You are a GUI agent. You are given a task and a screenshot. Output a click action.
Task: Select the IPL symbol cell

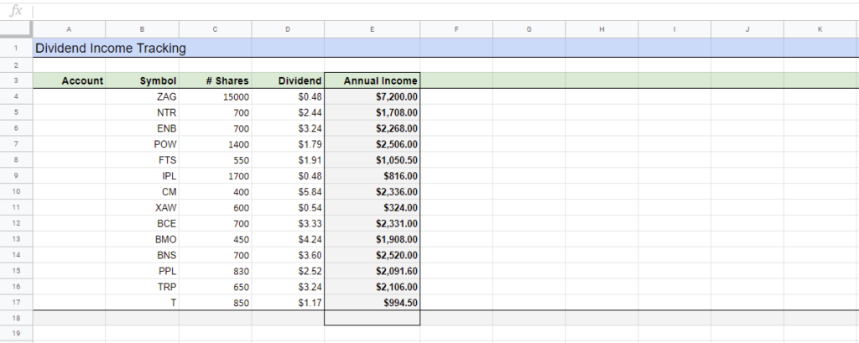[142, 176]
